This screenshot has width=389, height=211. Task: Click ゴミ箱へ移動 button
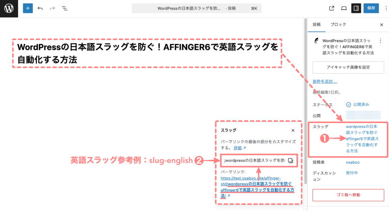coord(348,195)
